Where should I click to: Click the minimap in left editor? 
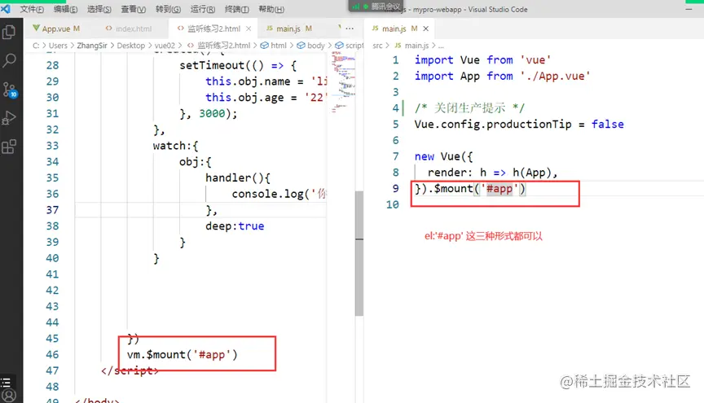(x=344, y=82)
